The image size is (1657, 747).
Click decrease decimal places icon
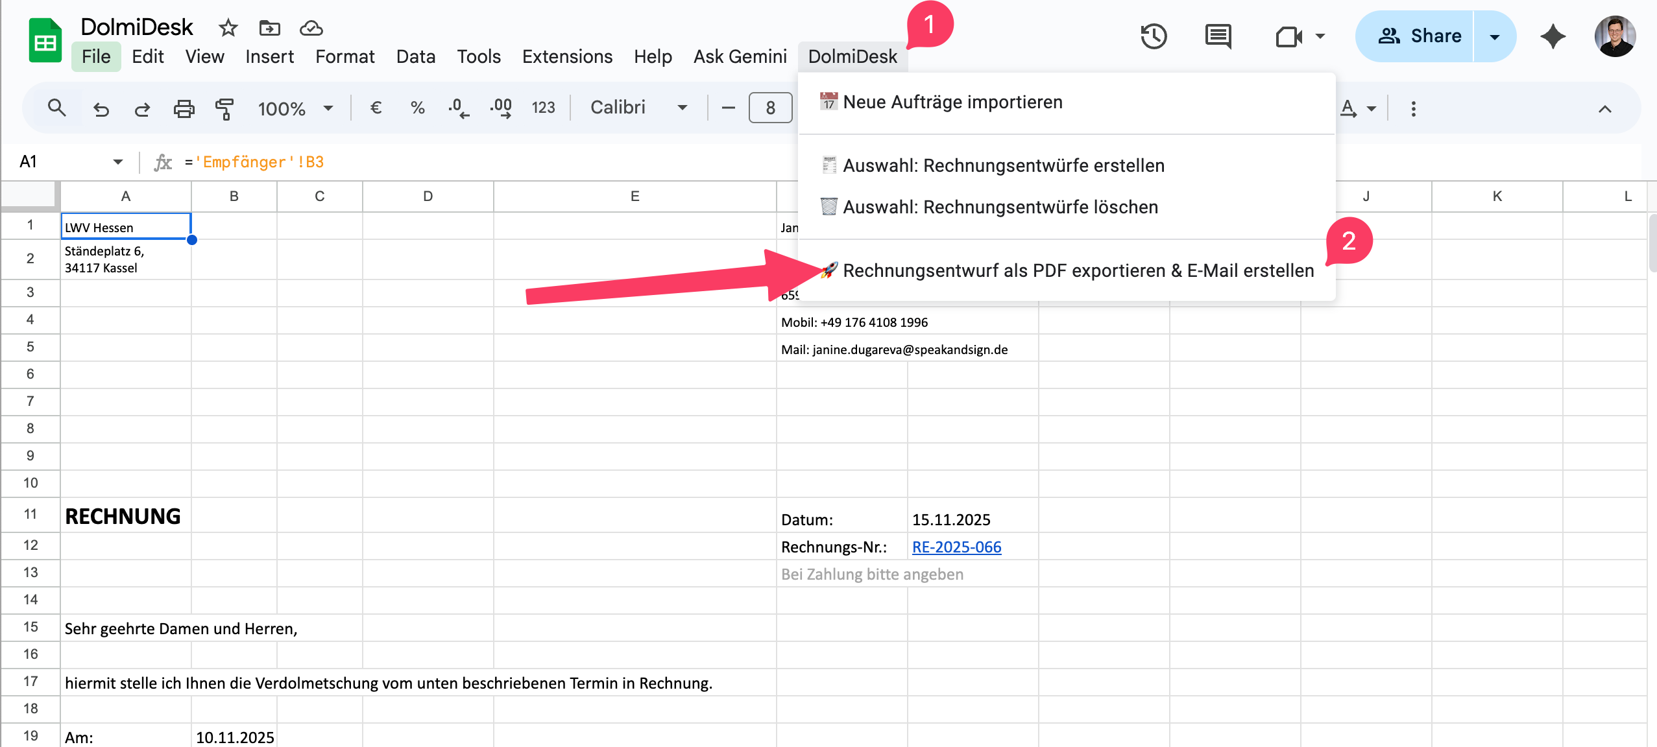[x=459, y=108]
